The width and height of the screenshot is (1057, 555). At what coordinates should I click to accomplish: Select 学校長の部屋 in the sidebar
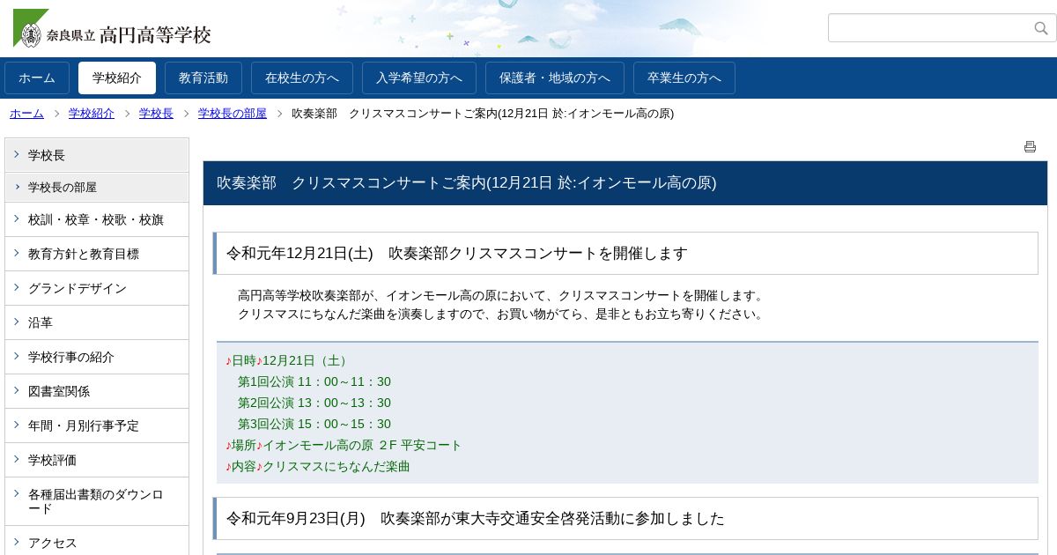(x=97, y=188)
